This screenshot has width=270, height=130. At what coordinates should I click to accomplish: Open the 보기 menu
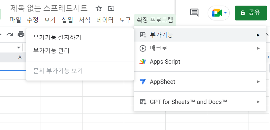pos(50,20)
